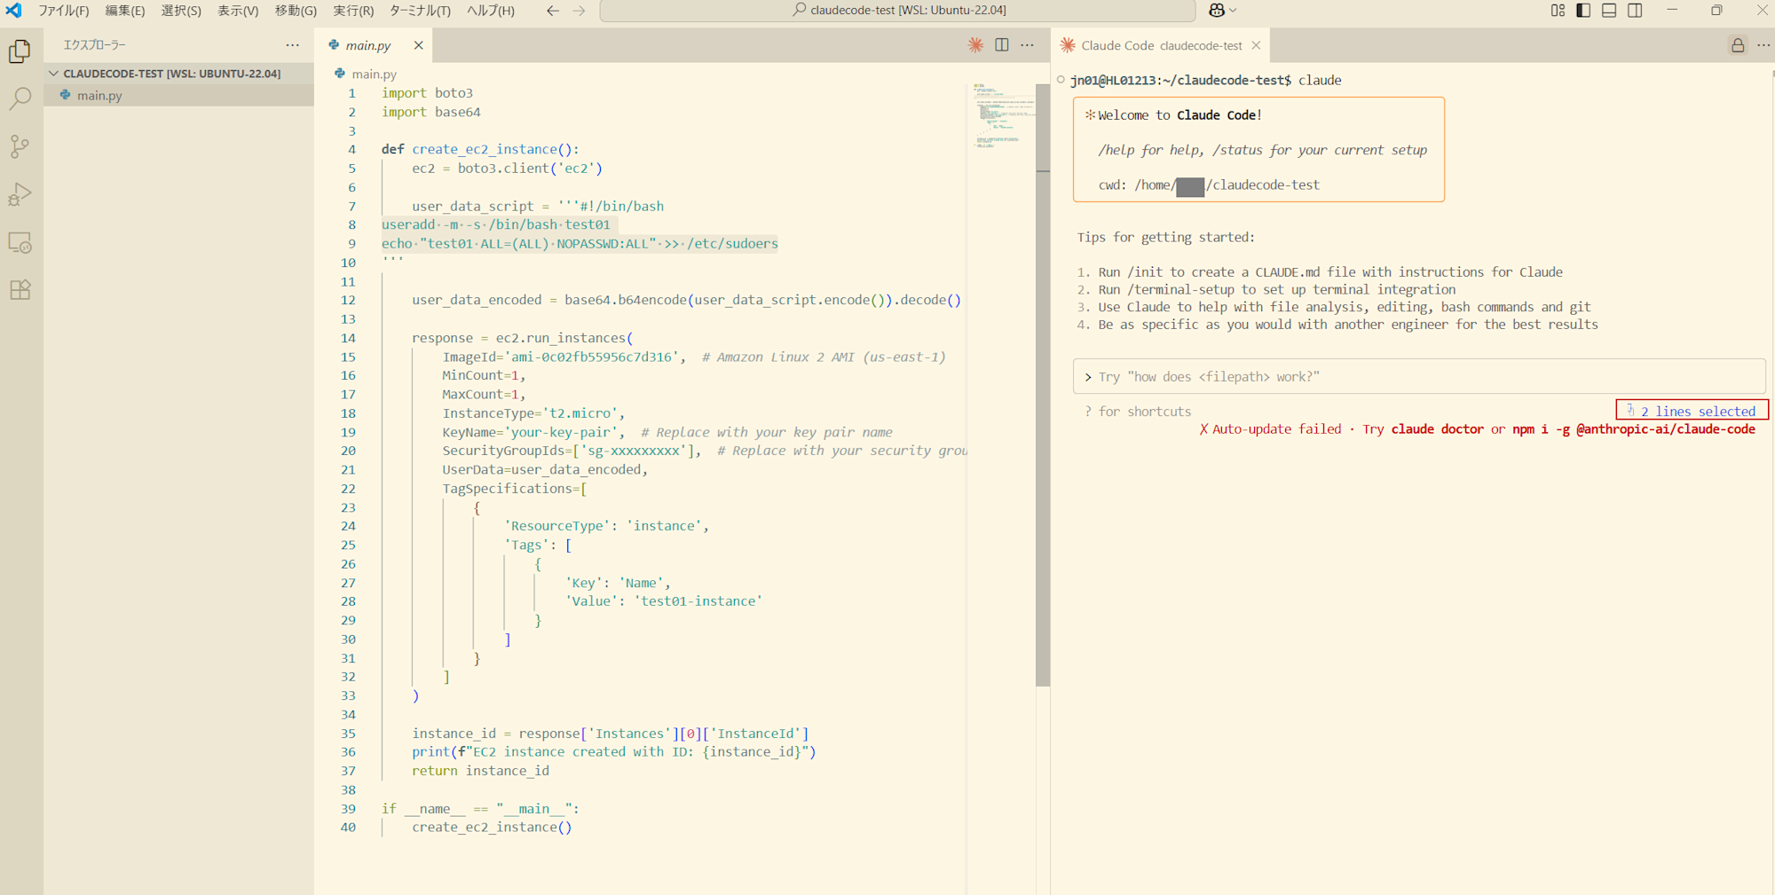Open the Remote Explorer view

(20, 242)
